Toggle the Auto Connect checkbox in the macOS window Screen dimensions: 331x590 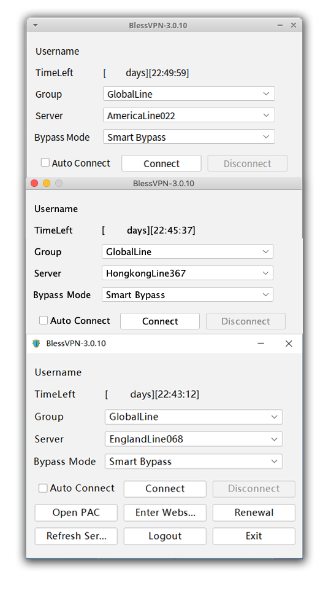click(x=44, y=320)
